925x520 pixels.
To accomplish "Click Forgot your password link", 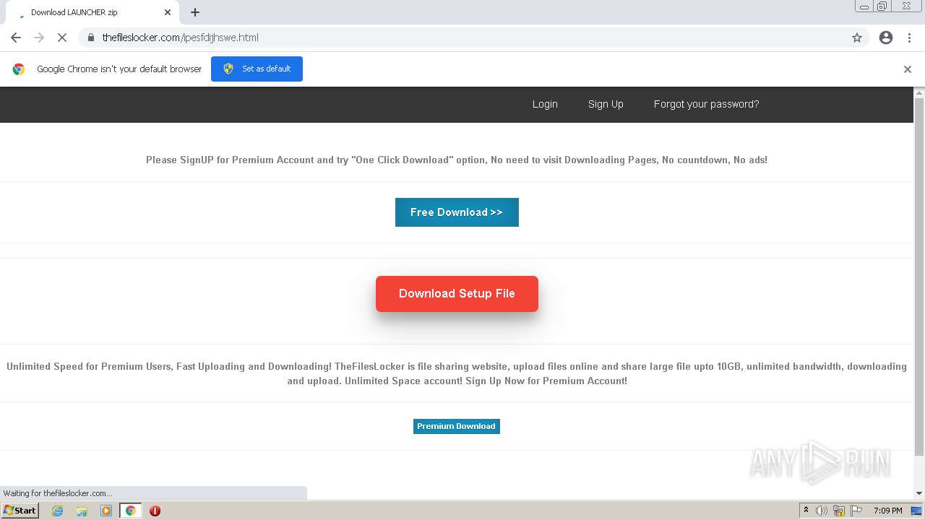I will click(706, 104).
